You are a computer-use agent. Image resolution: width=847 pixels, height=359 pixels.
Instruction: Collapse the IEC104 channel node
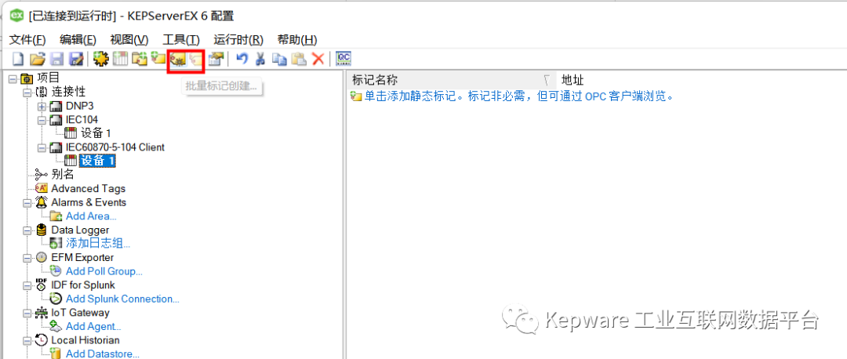(x=42, y=120)
